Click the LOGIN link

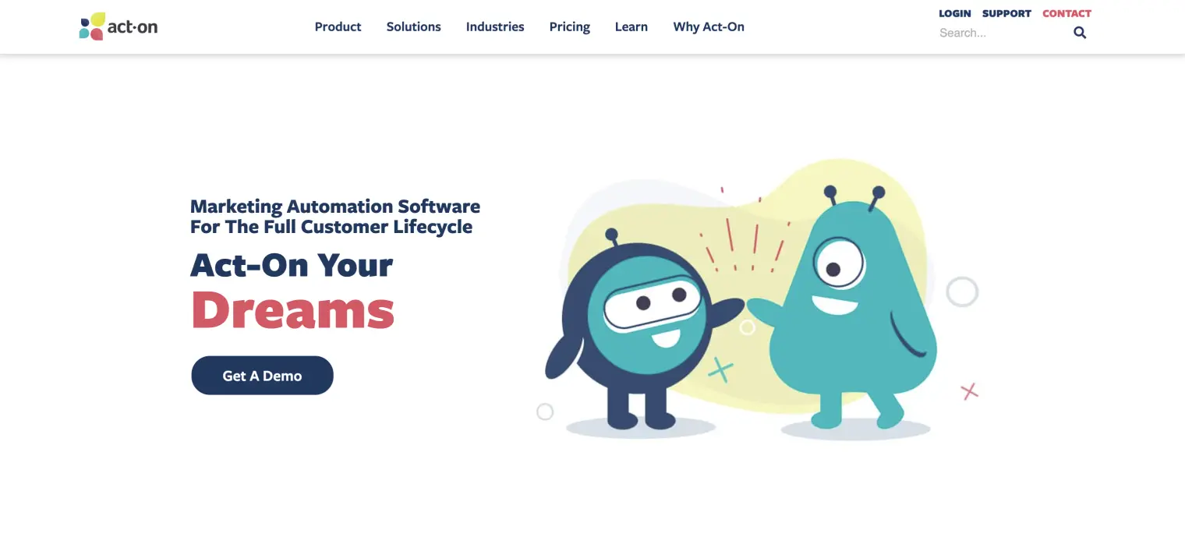[954, 13]
